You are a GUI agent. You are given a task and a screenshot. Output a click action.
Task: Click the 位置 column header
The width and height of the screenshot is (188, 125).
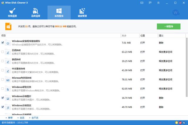(x=149, y=36)
